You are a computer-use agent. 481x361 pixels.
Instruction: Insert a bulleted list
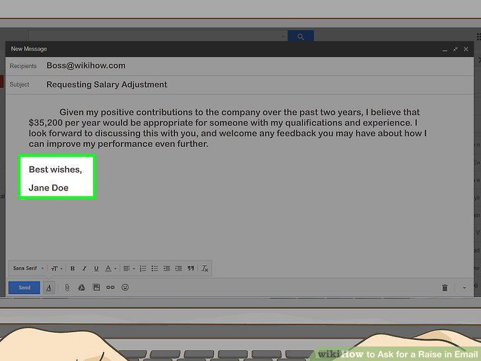[155, 268]
